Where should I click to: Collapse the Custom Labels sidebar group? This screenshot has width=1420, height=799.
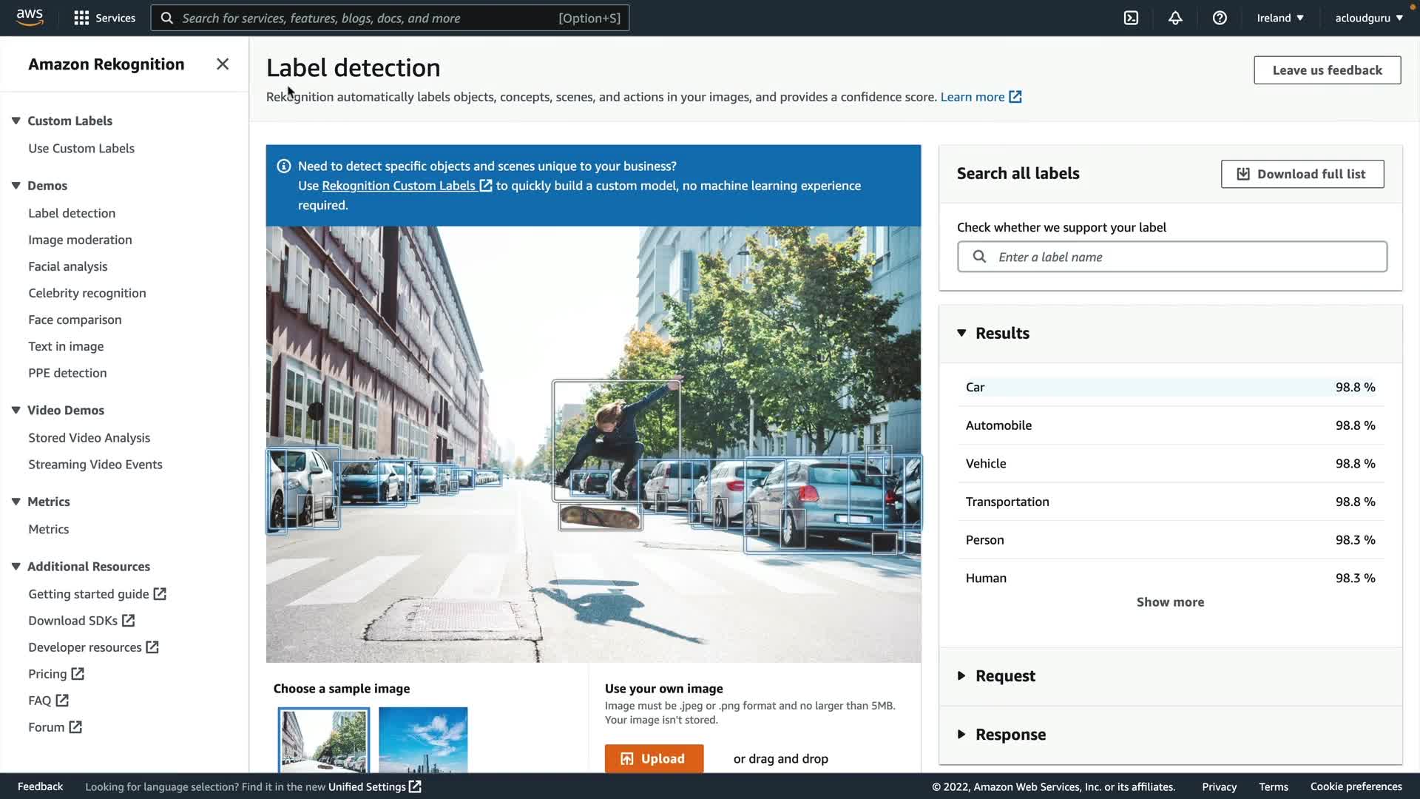pos(16,121)
